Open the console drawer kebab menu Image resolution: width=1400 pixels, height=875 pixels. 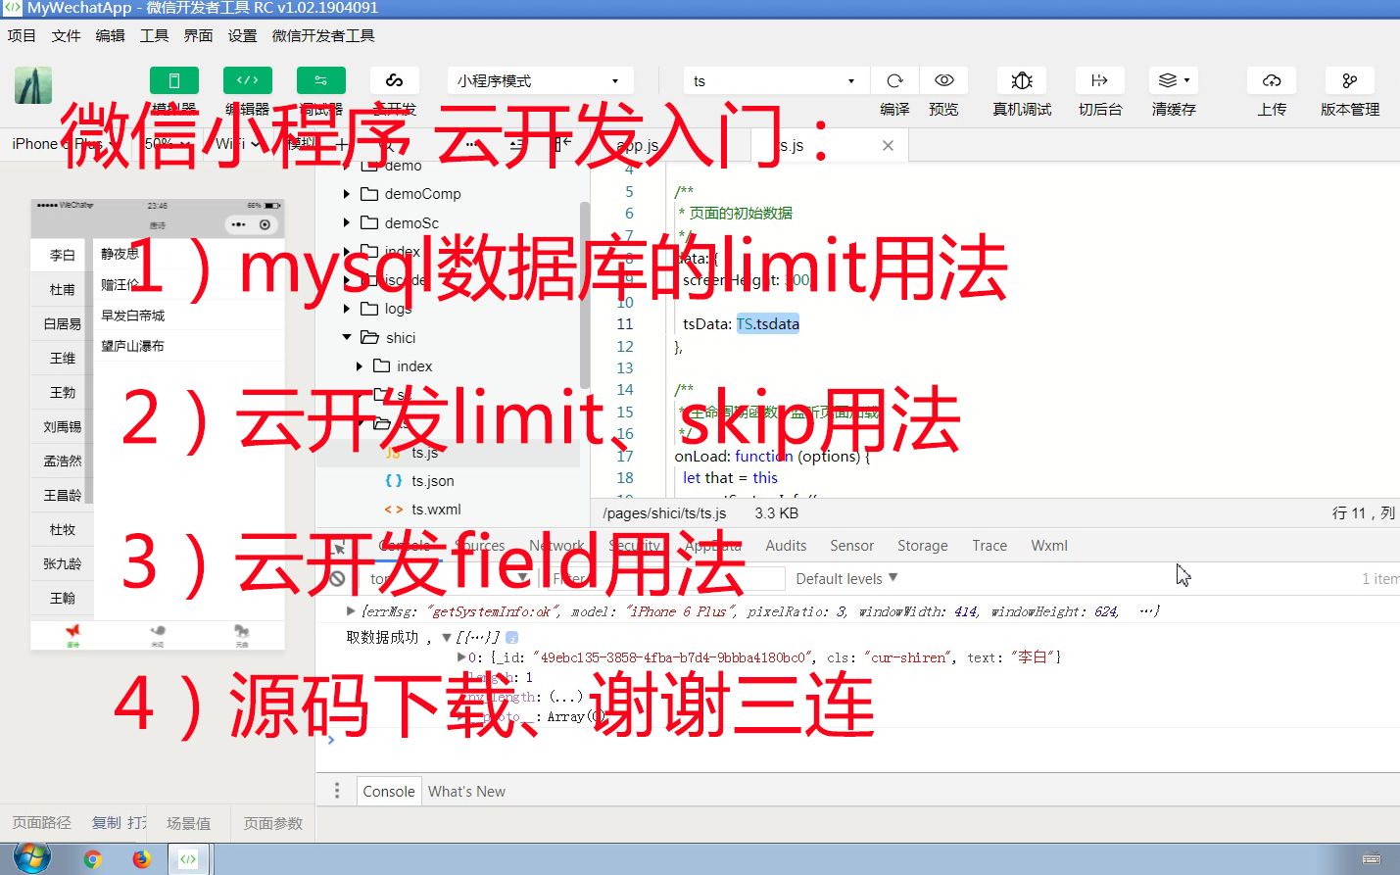click(337, 790)
